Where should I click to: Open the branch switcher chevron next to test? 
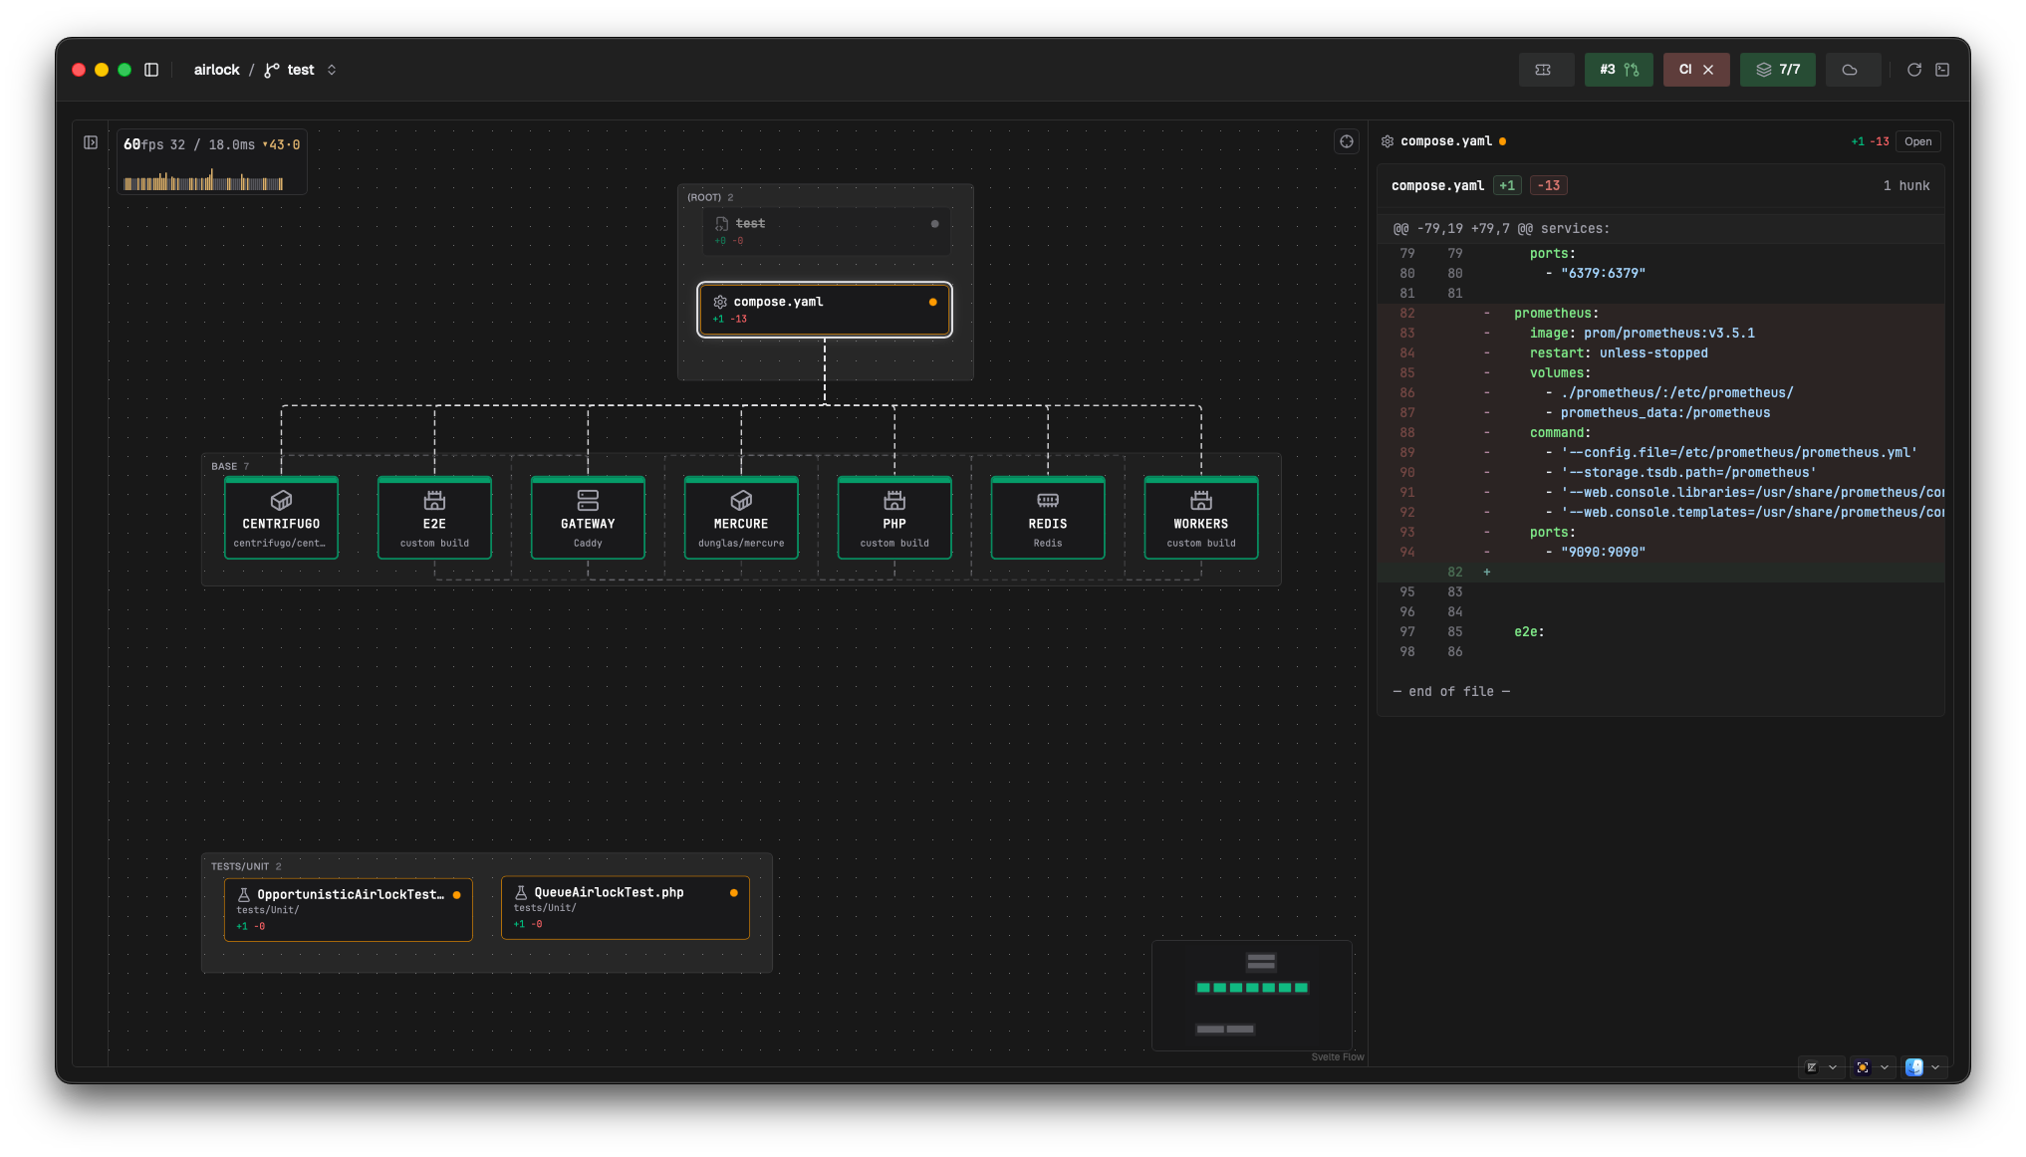click(332, 70)
